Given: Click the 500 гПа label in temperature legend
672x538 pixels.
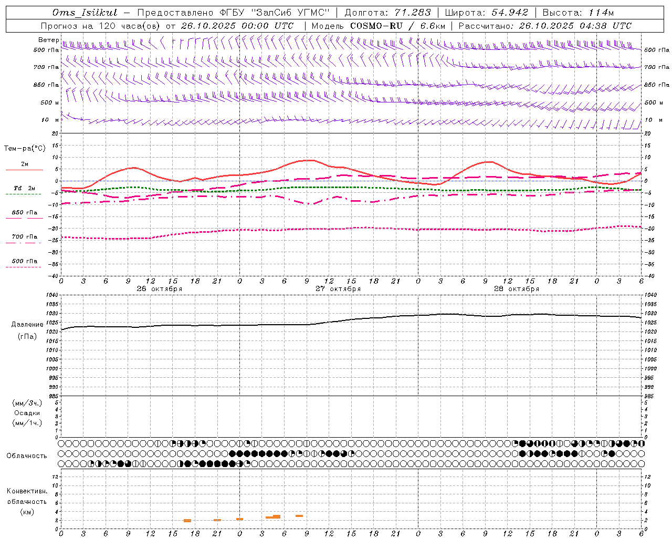Looking at the screenshot, I should [x=25, y=261].
